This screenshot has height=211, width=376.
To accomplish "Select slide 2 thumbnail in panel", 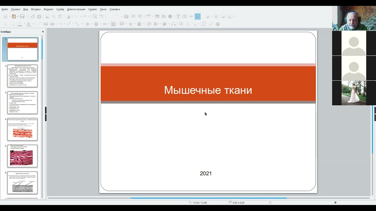I will click(x=22, y=76).
